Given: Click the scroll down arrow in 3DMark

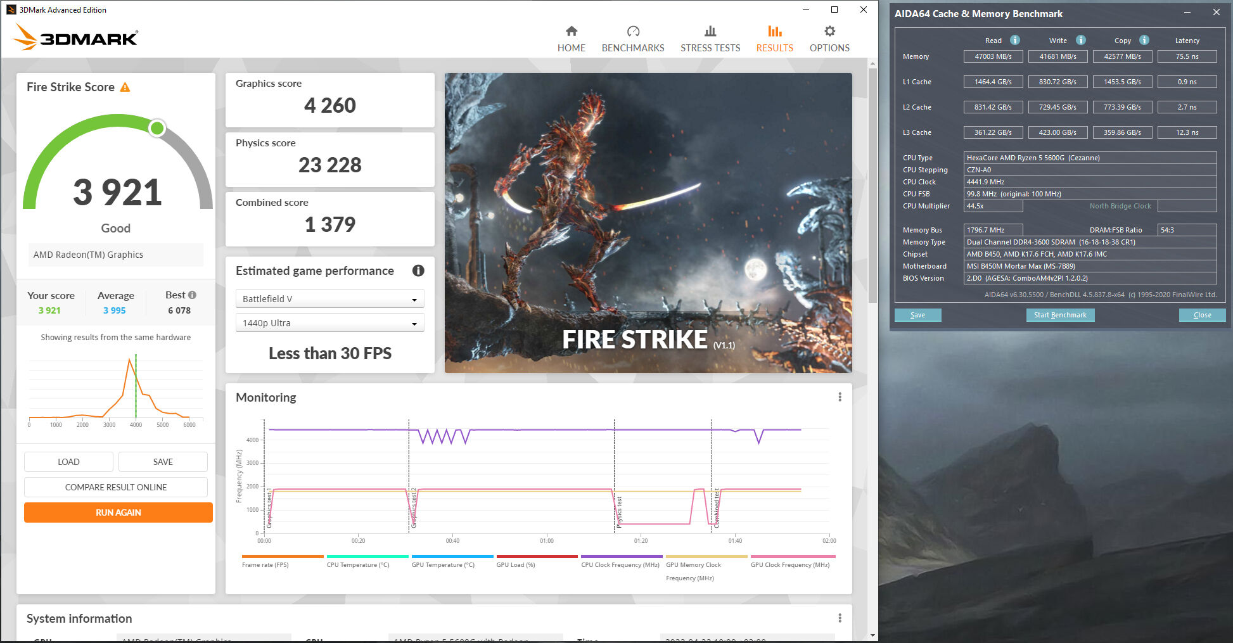Looking at the screenshot, I should 872,635.
